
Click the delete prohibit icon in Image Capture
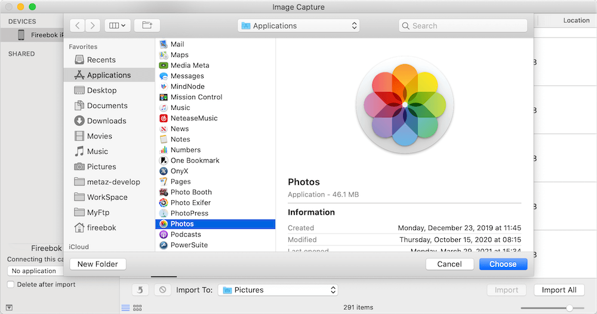point(162,290)
